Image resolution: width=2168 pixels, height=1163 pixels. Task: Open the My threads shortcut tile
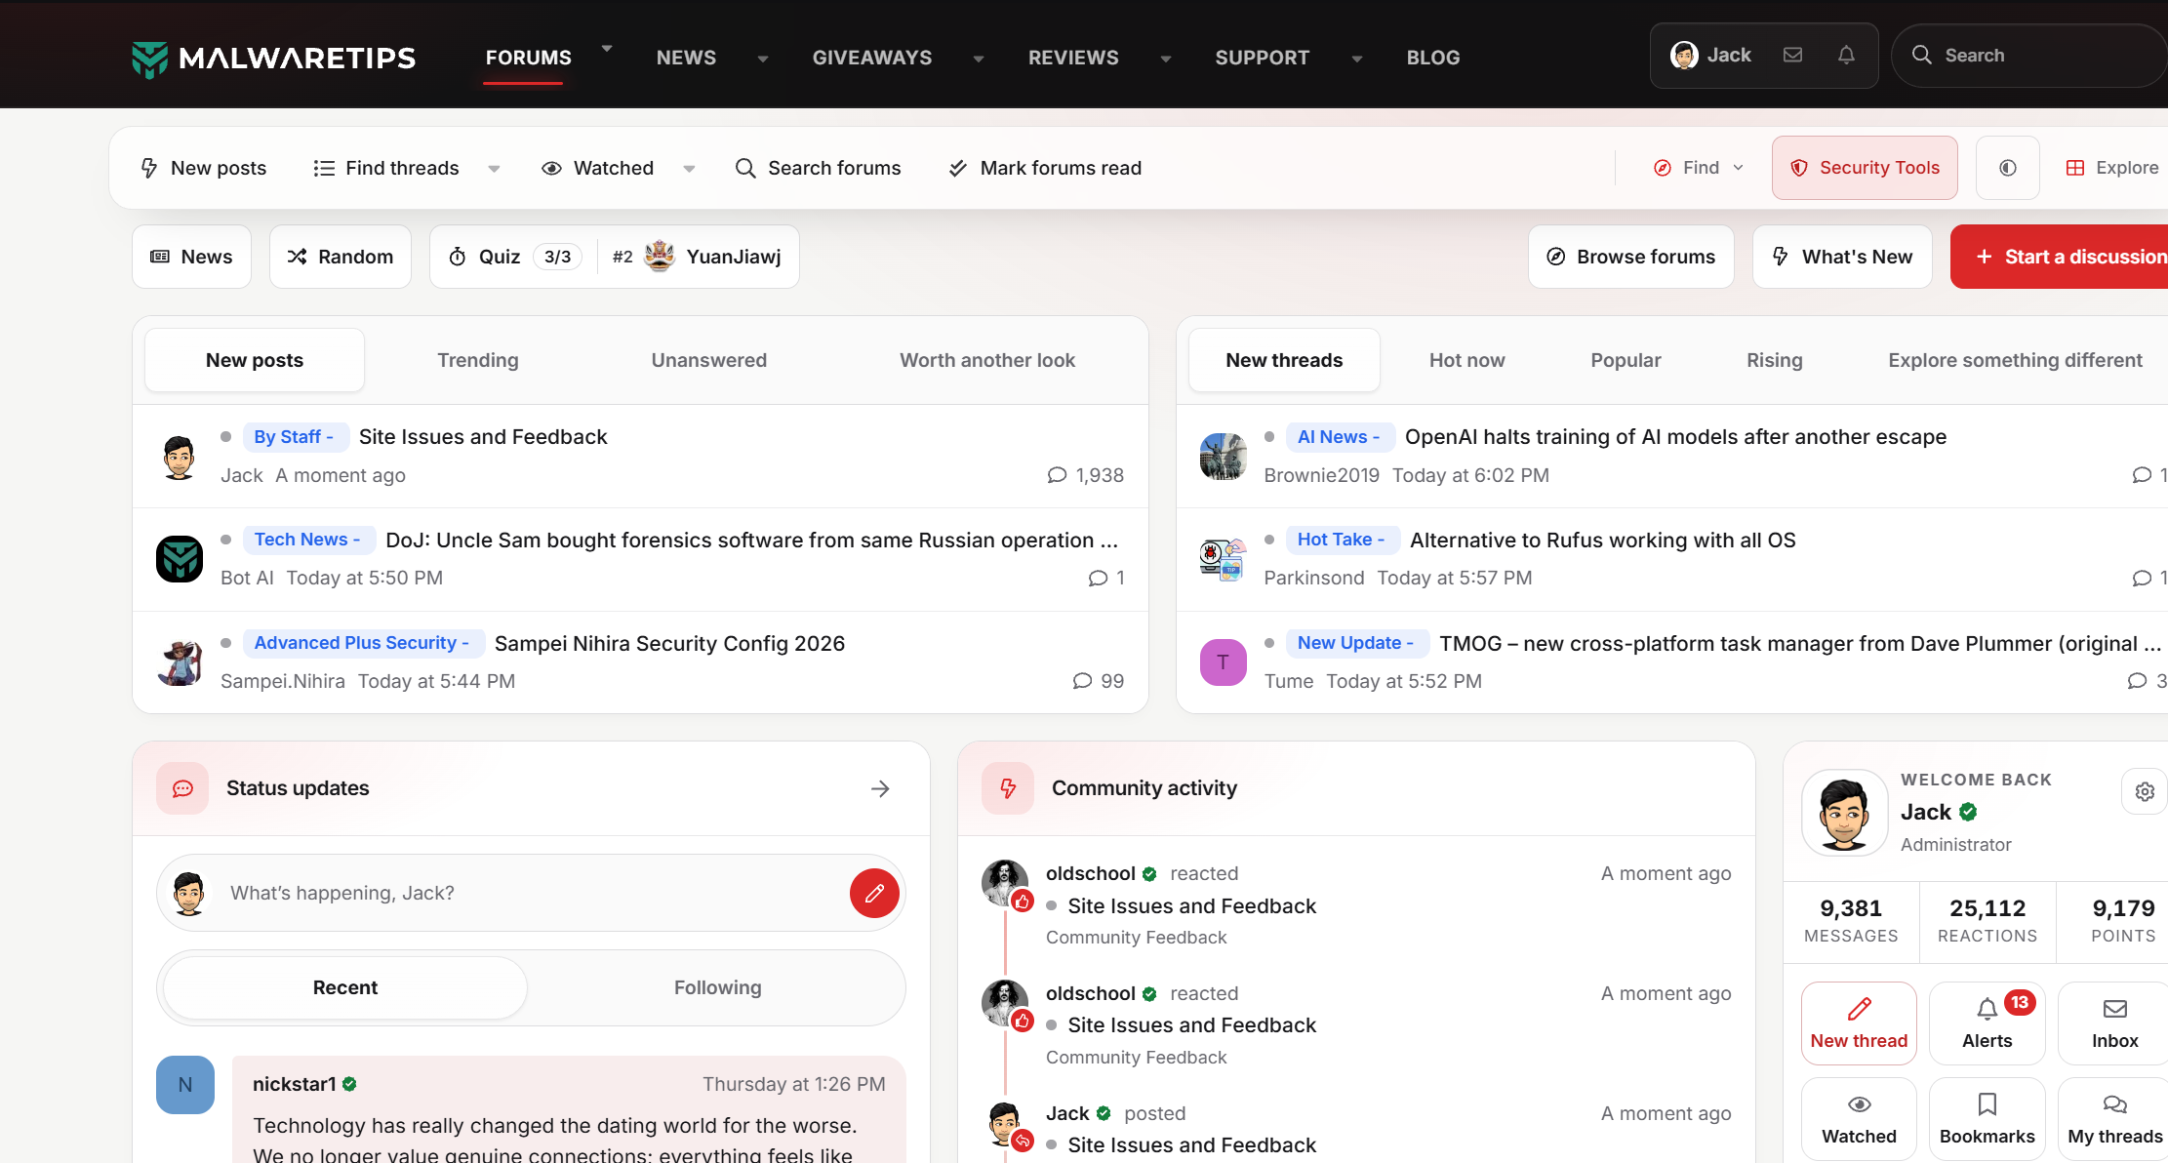click(x=2114, y=1118)
